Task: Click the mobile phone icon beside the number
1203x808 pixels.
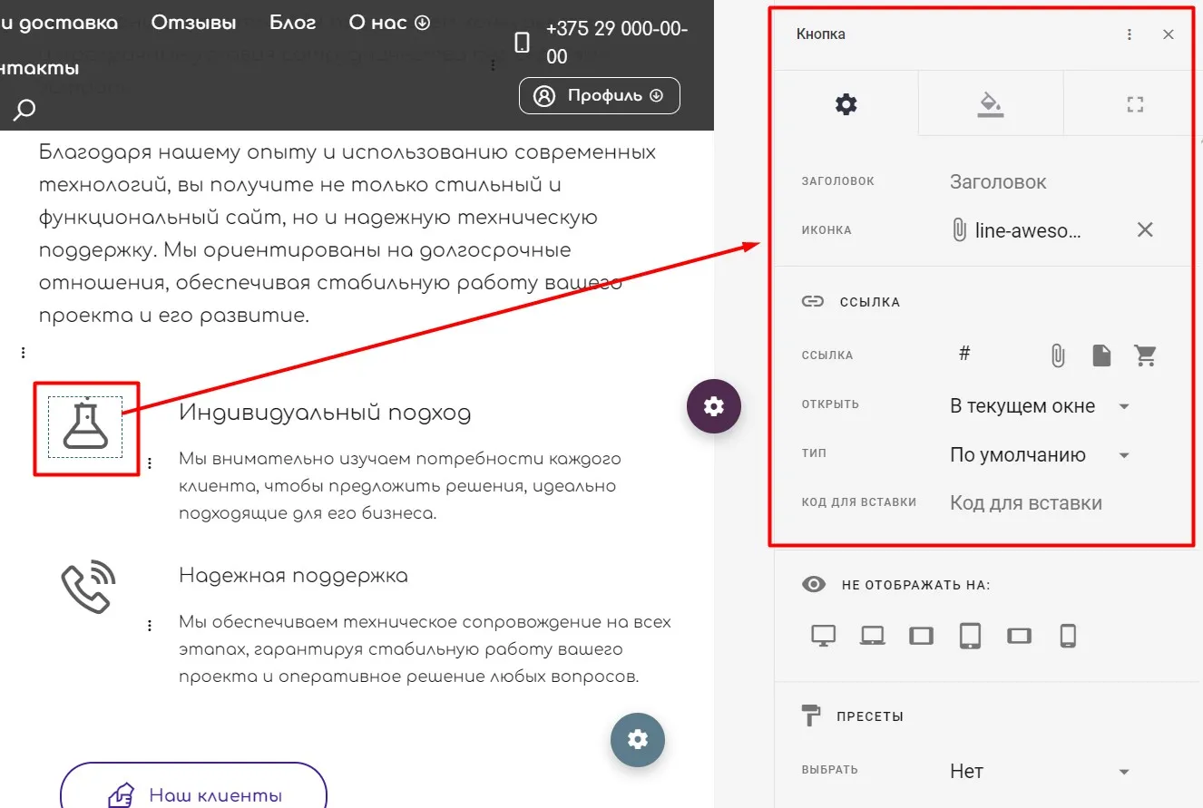Action: click(522, 43)
